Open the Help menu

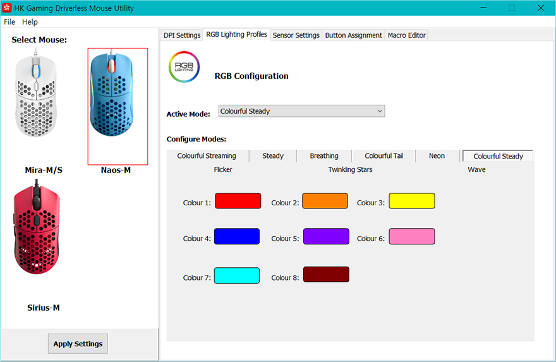tap(30, 22)
